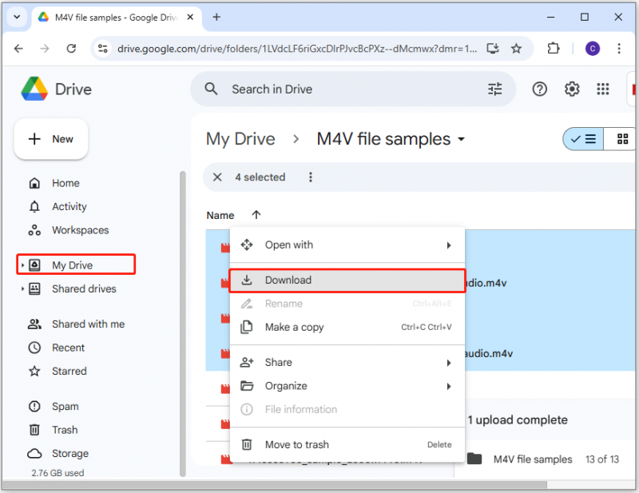The width and height of the screenshot is (639, 493).
Task: Select Make a copy in the context menu
Action: (347, 327)
